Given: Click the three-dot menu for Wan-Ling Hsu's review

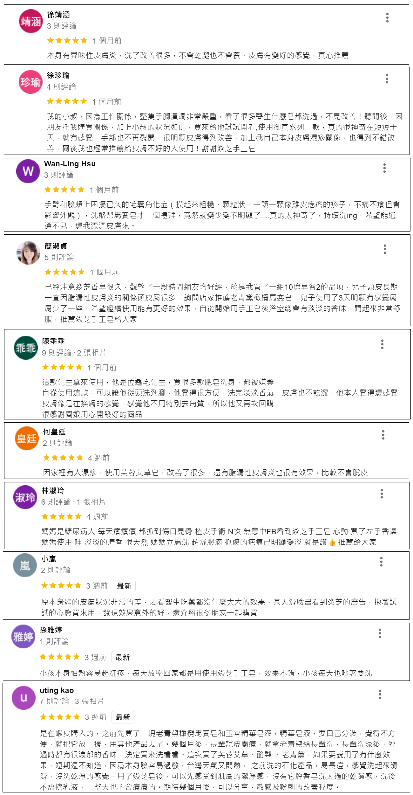Looking at the screenshot, I should (384, 168).
